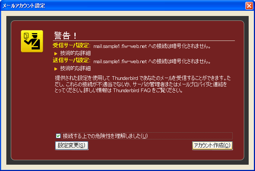Open the Thunderbird FAQ text in paragraph
255x171 pixels.
click(x=132, y=90)
